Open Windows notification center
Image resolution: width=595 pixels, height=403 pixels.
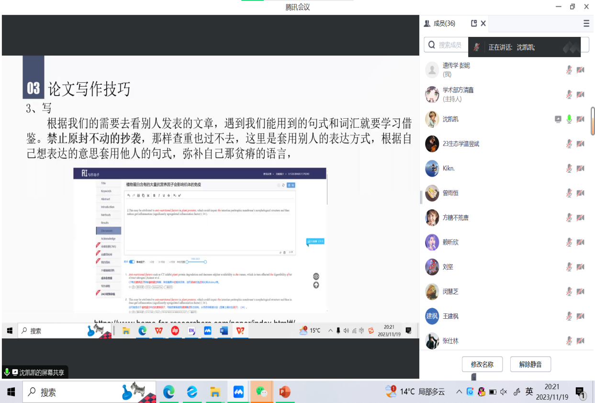click(580, 392)
